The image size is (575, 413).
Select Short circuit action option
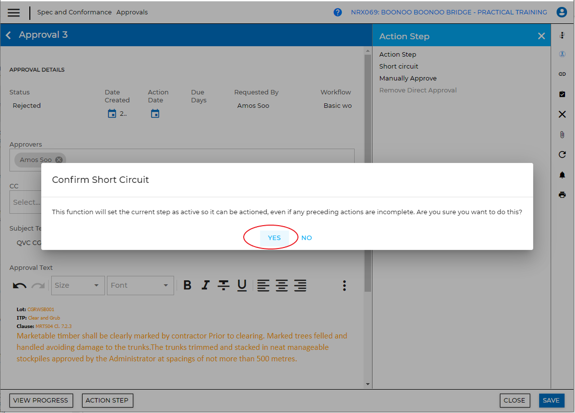pyautogui.click(x=398, y=67)
